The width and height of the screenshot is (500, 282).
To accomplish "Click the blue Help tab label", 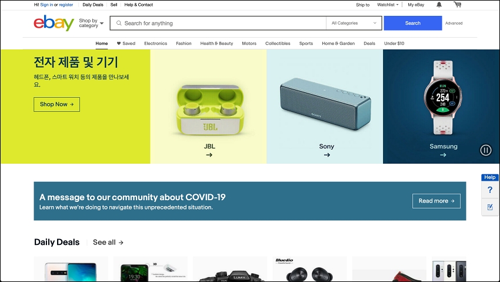I will [490, 177].
